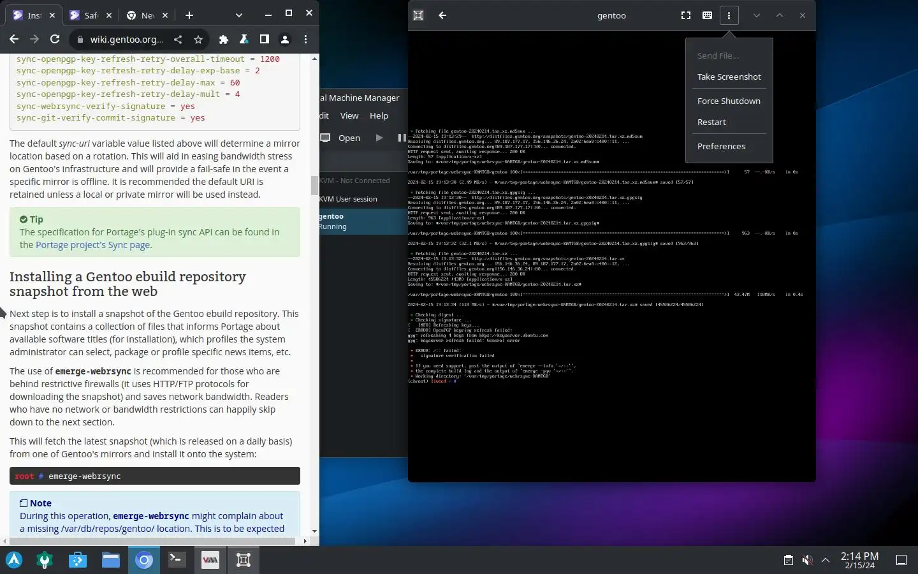Screen dimensions: 918x574
Task: Select the gentoo Running VM row
Action: click(363, 221)
